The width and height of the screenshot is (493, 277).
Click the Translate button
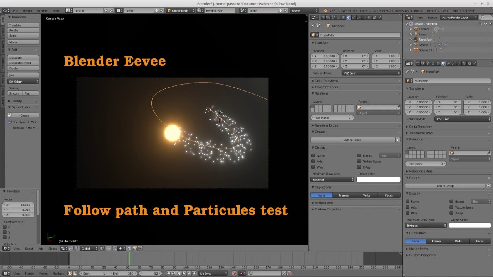click(x=23, y=25)
